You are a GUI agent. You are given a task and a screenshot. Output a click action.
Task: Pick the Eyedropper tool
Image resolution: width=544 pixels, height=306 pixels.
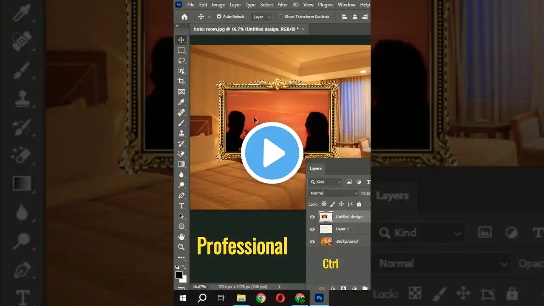tap(181, 102)
